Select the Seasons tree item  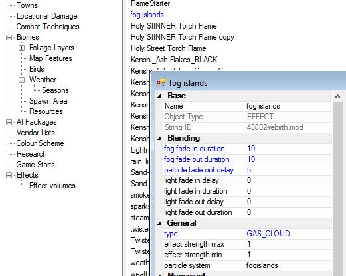[x=55, y=90]
